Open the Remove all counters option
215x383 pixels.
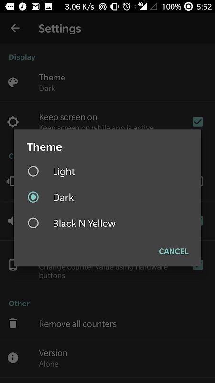click(x=107, y=324)
